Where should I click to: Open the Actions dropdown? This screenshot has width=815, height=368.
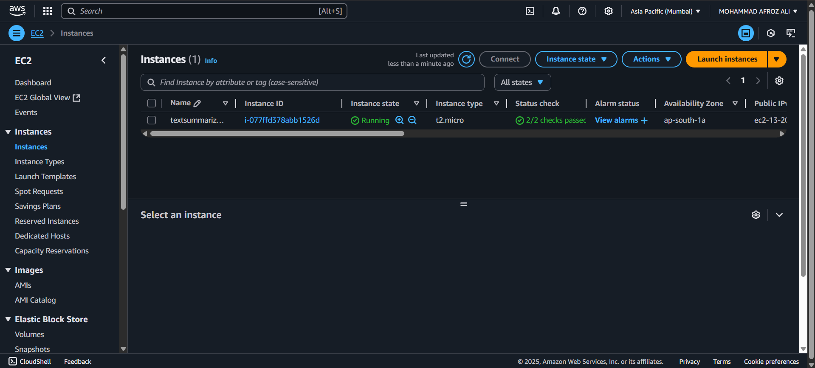[x=651, y=59]
